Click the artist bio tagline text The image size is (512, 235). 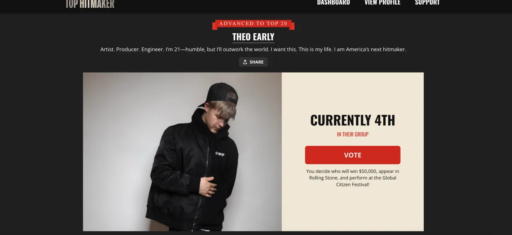[x=253, y=49]
